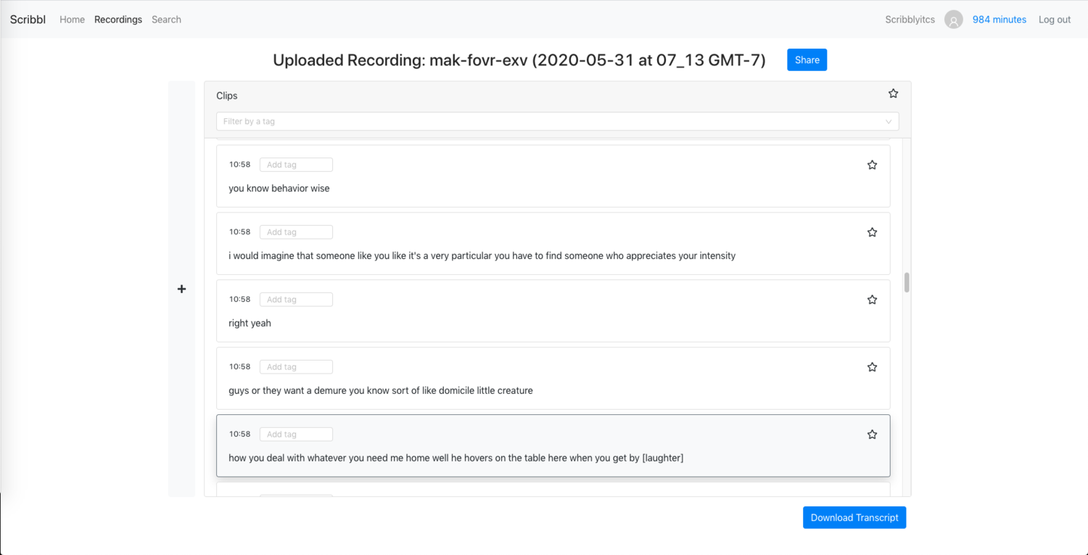Favorite the "you know behavior wise" clip
The height and width of the screenshot is (555, 1088).
pos(872,165)
